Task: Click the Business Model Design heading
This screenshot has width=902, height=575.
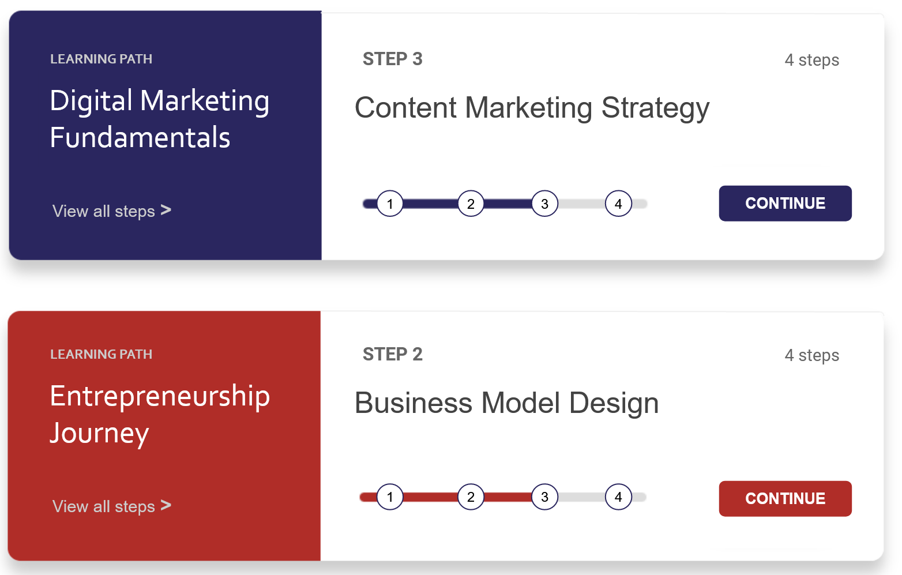Action: point(506,403)
